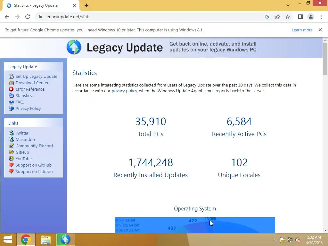Click the Download Center sidebar icon
The image size is (328, 246).
point(11,83)
